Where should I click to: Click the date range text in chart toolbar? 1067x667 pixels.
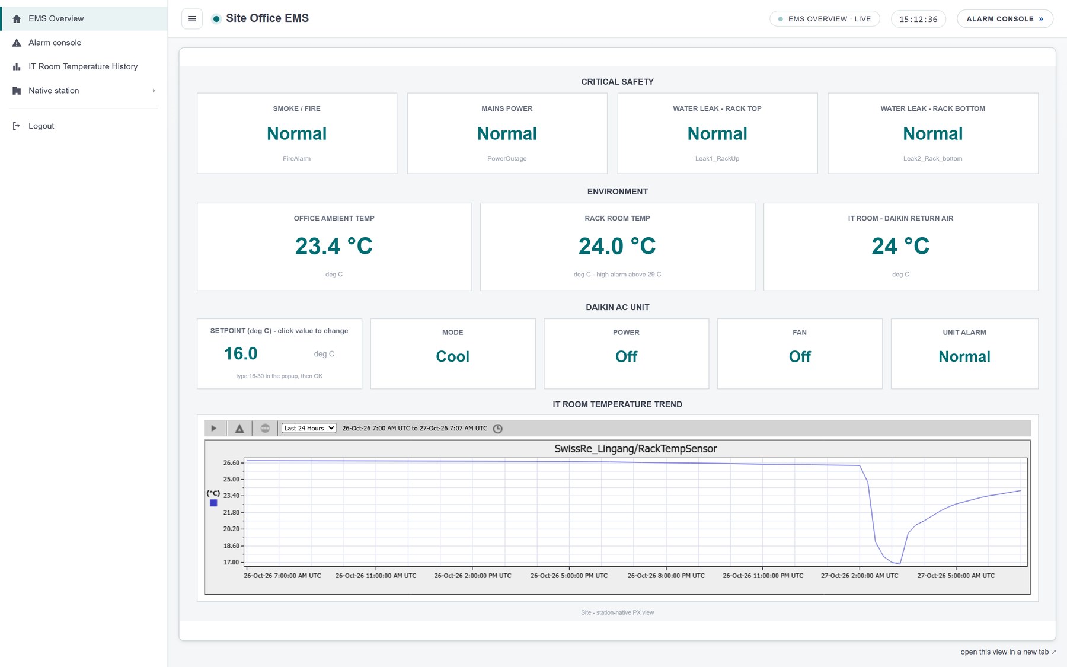[x=415, y=428]
